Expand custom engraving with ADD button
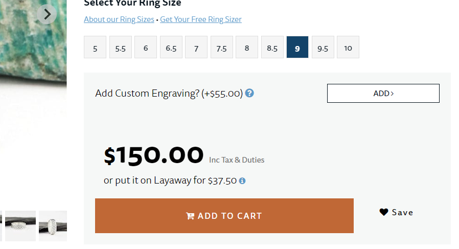This screenshot has height=249, width=459. coord(383,93)
